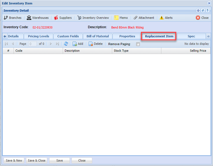Open the Warehouses section

38,18
